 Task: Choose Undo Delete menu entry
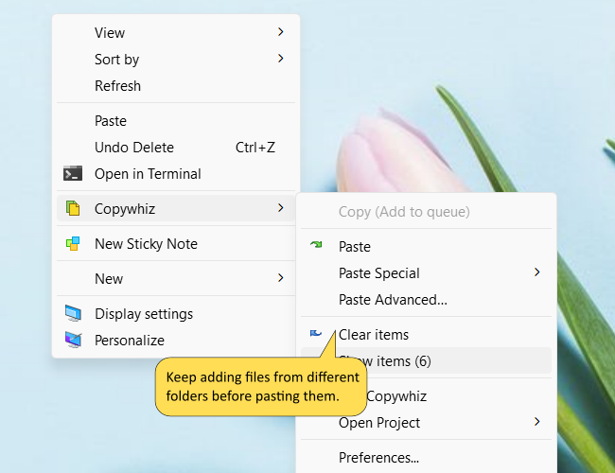tap(134, 148)
